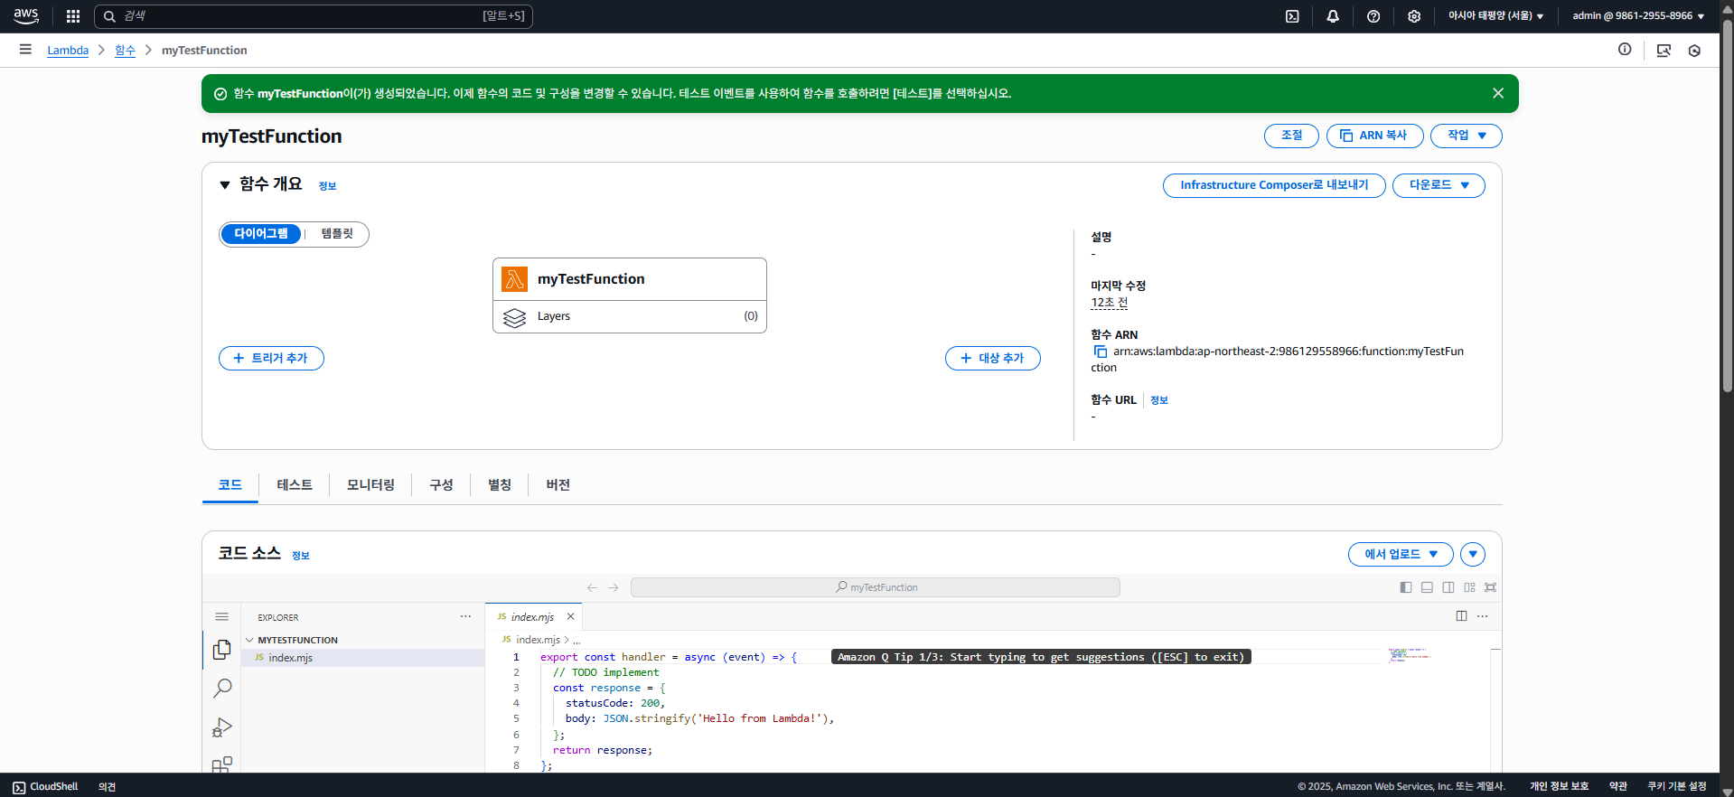Collapse the 함수 개요 section
Viewport: 1734px width, 797px height.
(225, 184)
